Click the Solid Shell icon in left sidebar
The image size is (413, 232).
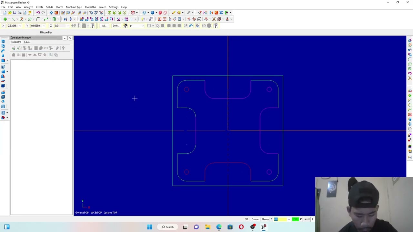point(3,67)
